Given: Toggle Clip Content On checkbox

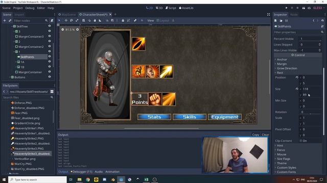Looking at the screenshot, I should (301, 141).
